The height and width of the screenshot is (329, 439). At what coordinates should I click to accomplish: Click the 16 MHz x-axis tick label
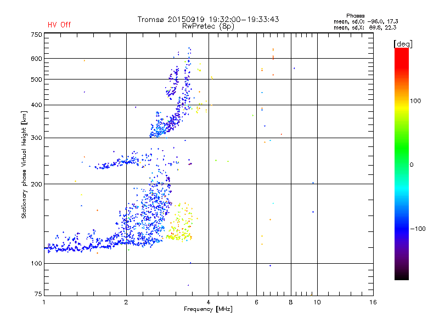[373, 302]
